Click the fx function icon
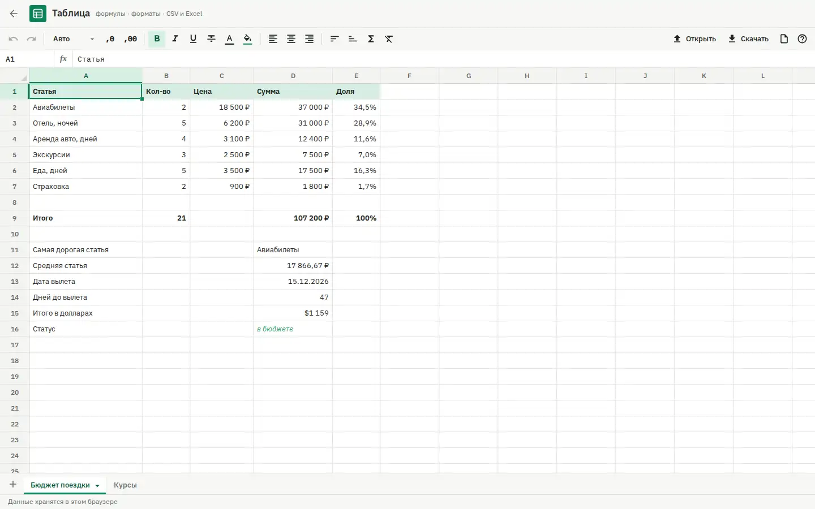Viewport: 815px width, 509px height. tap(63, 59)
